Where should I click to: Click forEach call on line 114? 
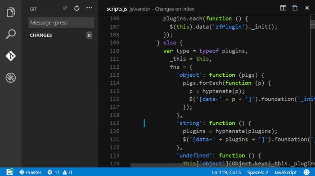pyautogui.click(x=211, y=83)
